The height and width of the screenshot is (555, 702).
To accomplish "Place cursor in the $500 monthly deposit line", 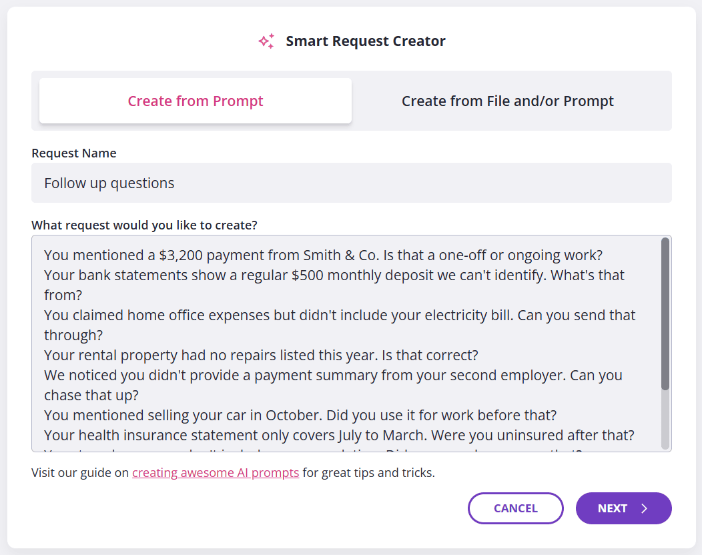I will [x=334, y=275].
